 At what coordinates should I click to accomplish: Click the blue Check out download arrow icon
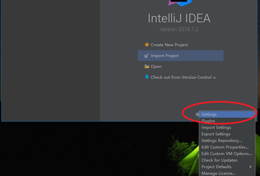click(x=147, y=77)
